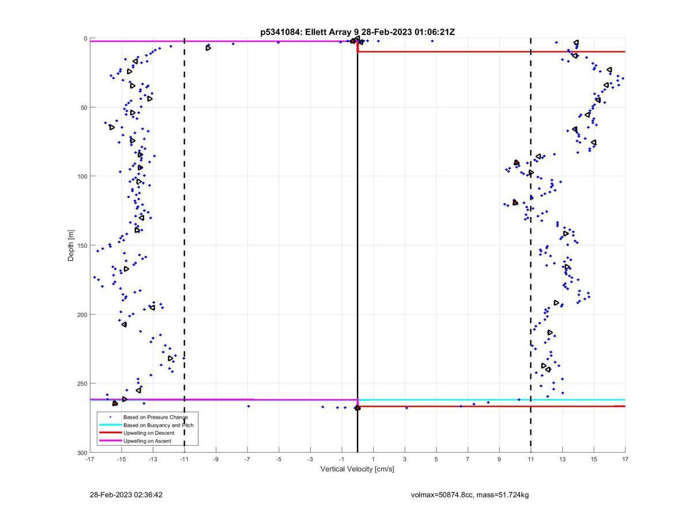Click legend entry 'Upwelling on Descent'
Image resolution: width=691 pixels, height=509 pixels.
click(x=149, y=433)
